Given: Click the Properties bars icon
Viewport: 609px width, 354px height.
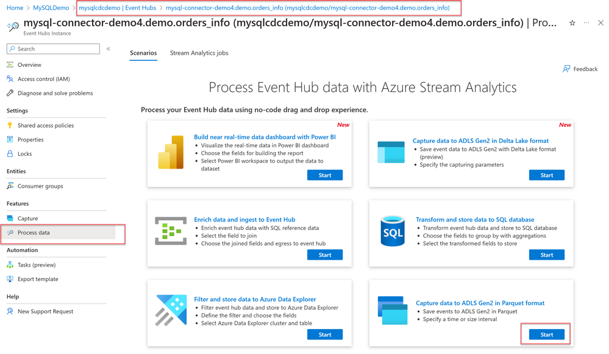Looking at the screenshot, I should pos(10,139).
